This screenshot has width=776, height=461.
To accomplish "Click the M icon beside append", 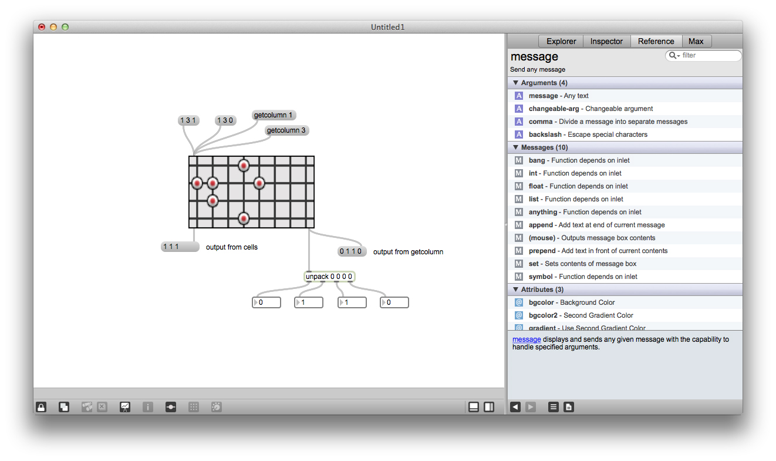I will pyautogui.click(x=519, y=225).
